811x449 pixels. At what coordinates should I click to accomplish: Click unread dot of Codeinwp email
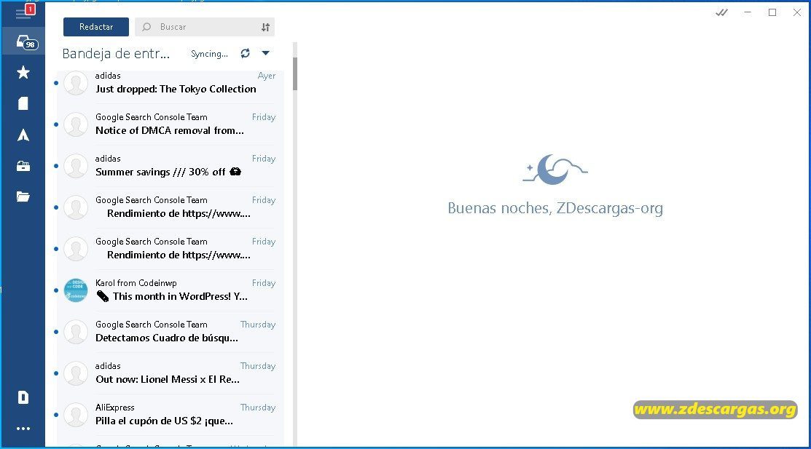56,290
